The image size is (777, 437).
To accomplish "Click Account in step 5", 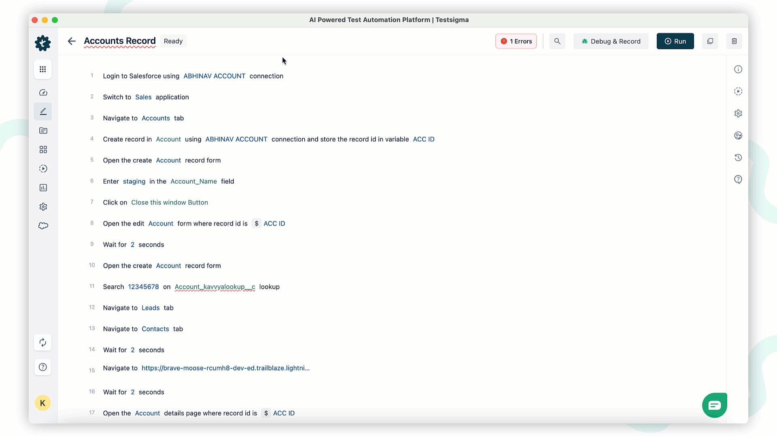I will [x=168, y=160].
